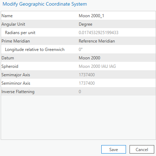Select the Datum row label
The width and height of the screenshot is (156, 156).
8,58
